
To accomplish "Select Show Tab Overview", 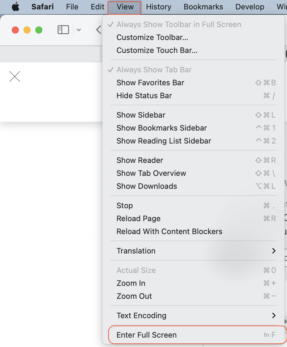I will coord(193,173).
